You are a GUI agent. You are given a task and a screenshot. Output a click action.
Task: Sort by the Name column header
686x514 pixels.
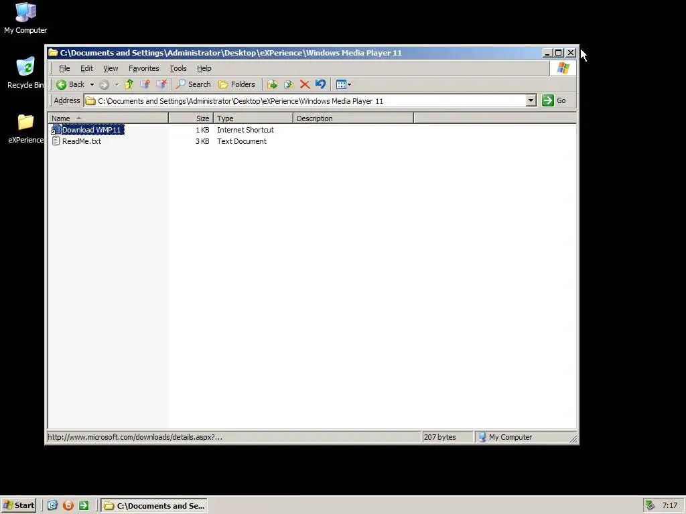[x=108, y=118]
